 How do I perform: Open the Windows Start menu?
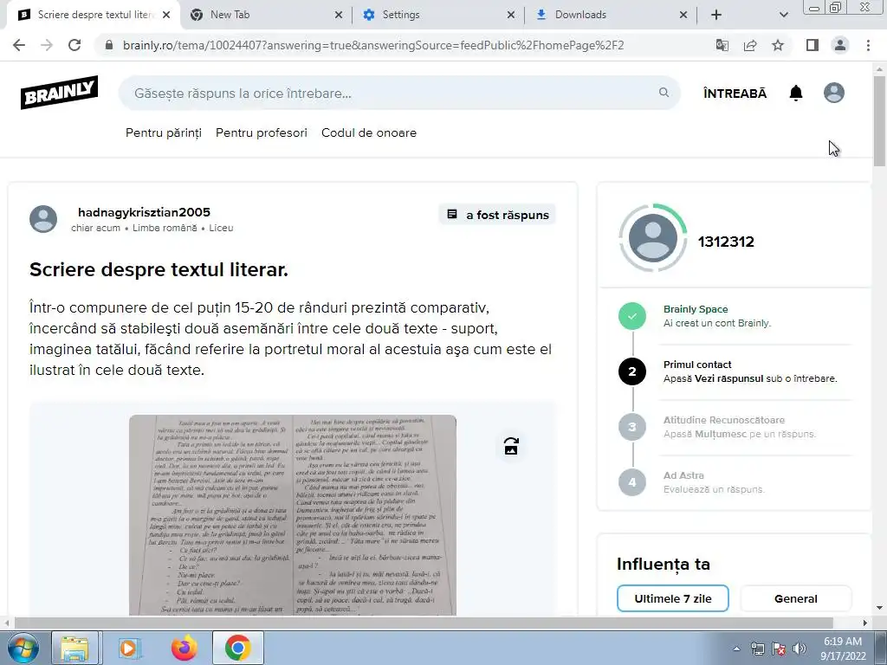(23, 648)
